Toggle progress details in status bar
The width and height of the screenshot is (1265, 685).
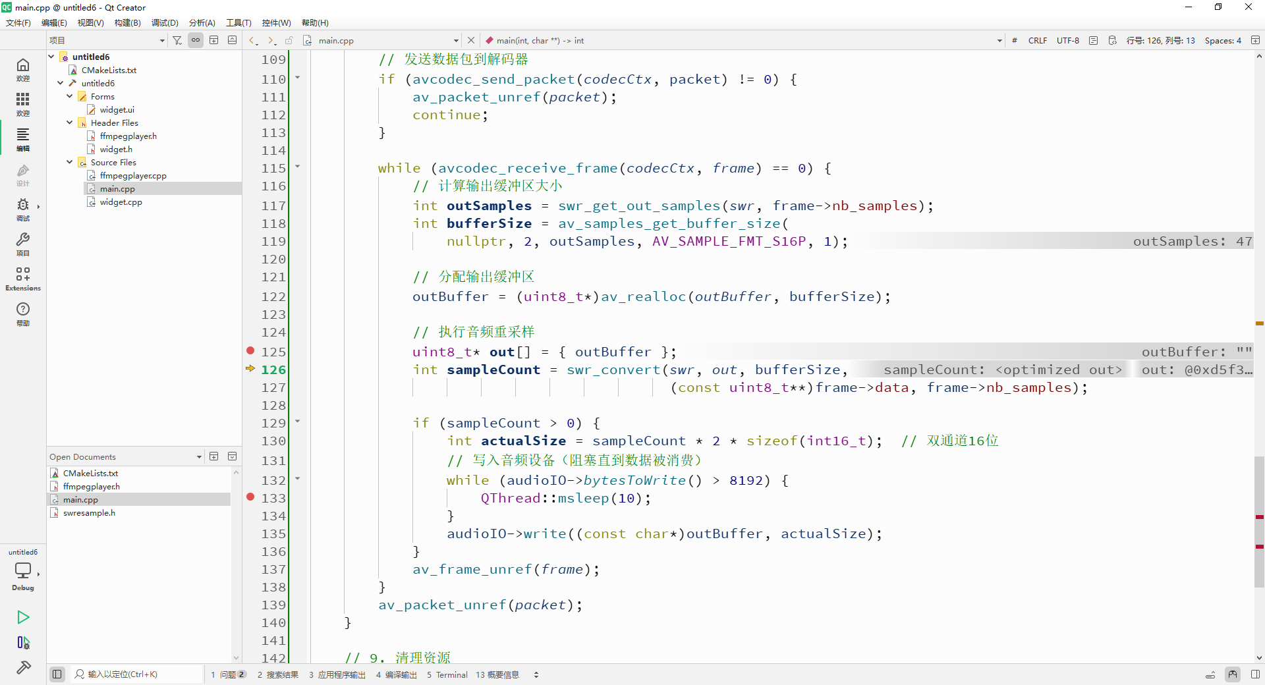point(1210,674)
